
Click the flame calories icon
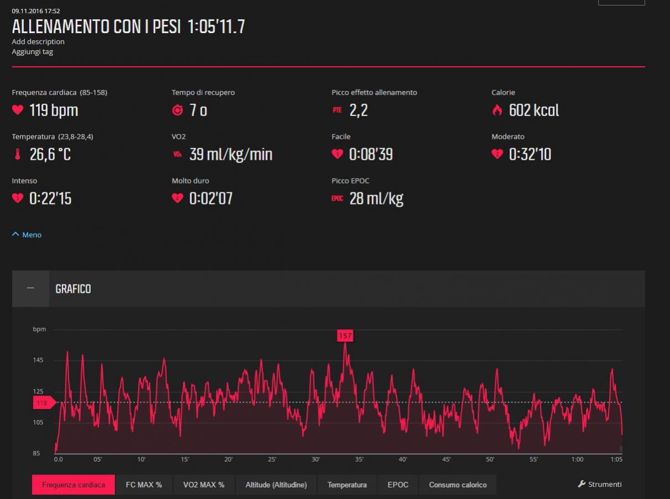tap(497, 111)
